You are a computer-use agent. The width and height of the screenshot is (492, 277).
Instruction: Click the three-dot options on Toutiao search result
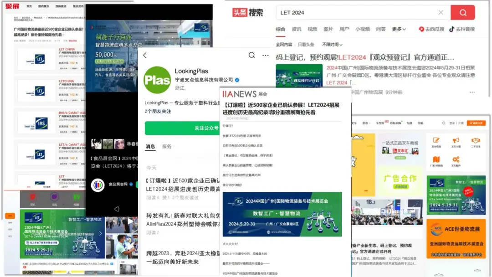pos(472,92)
